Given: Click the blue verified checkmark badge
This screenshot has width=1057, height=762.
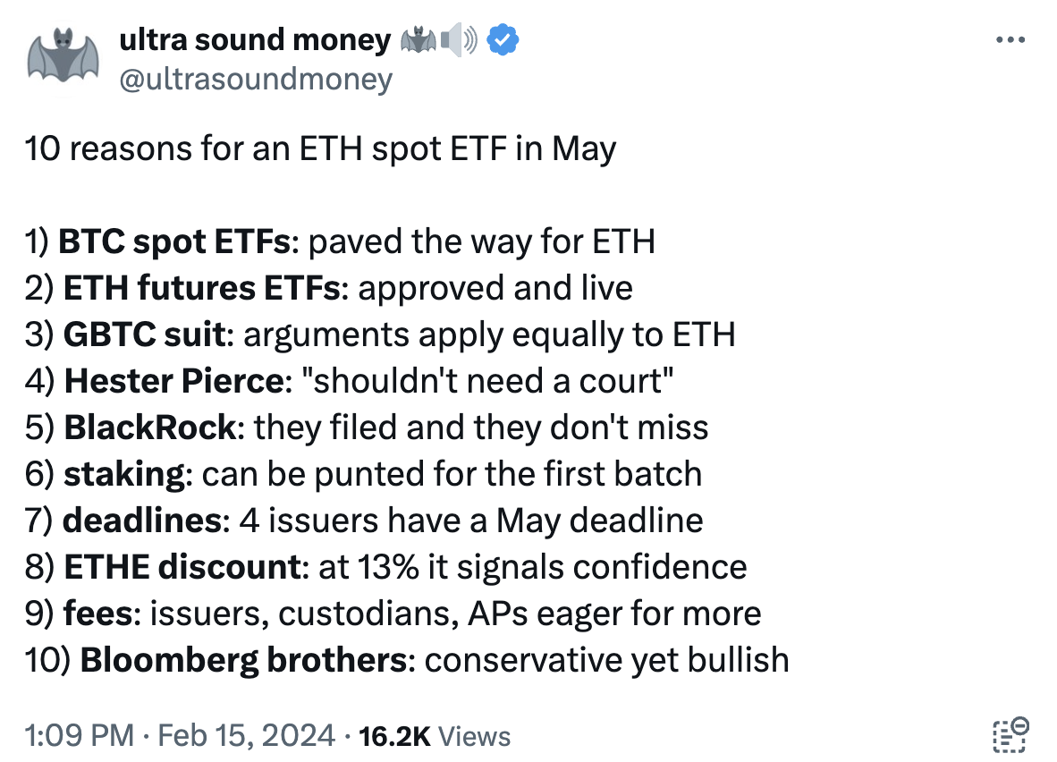Looking at the screenshot, I should pos(503,40).
